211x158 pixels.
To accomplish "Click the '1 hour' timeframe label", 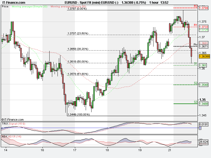I will tap(154, 3).
